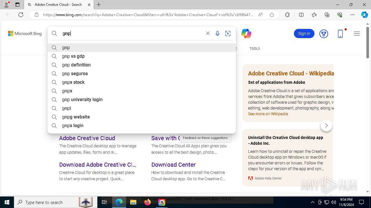Select suggestion "gnp vs gdp"
371x208 pixels.
pyautogui.click(x=142, y=56)
